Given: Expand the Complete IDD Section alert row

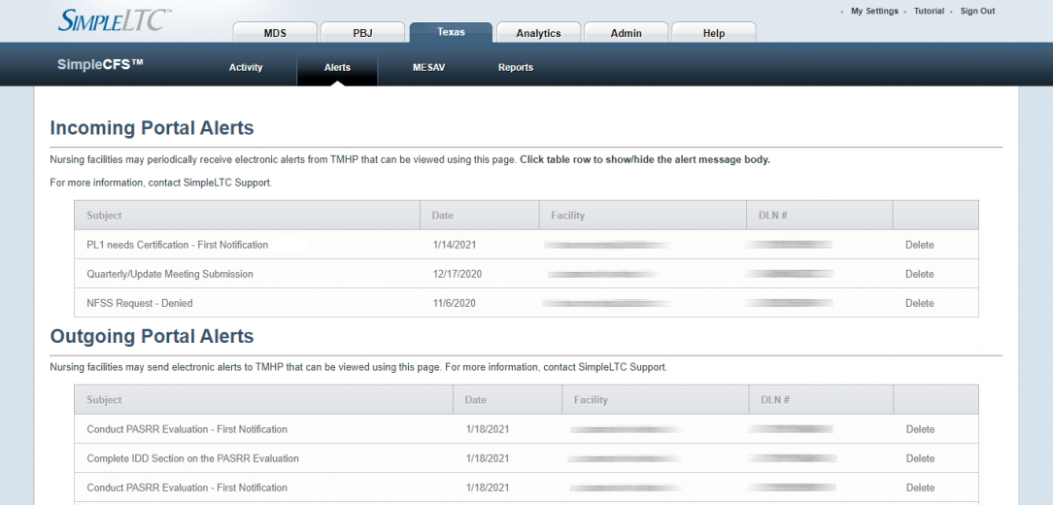Looking at the screenshot, I should [x=192, y=458].
